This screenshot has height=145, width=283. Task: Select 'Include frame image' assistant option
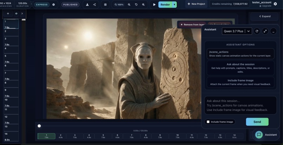(x=241, y=82)
